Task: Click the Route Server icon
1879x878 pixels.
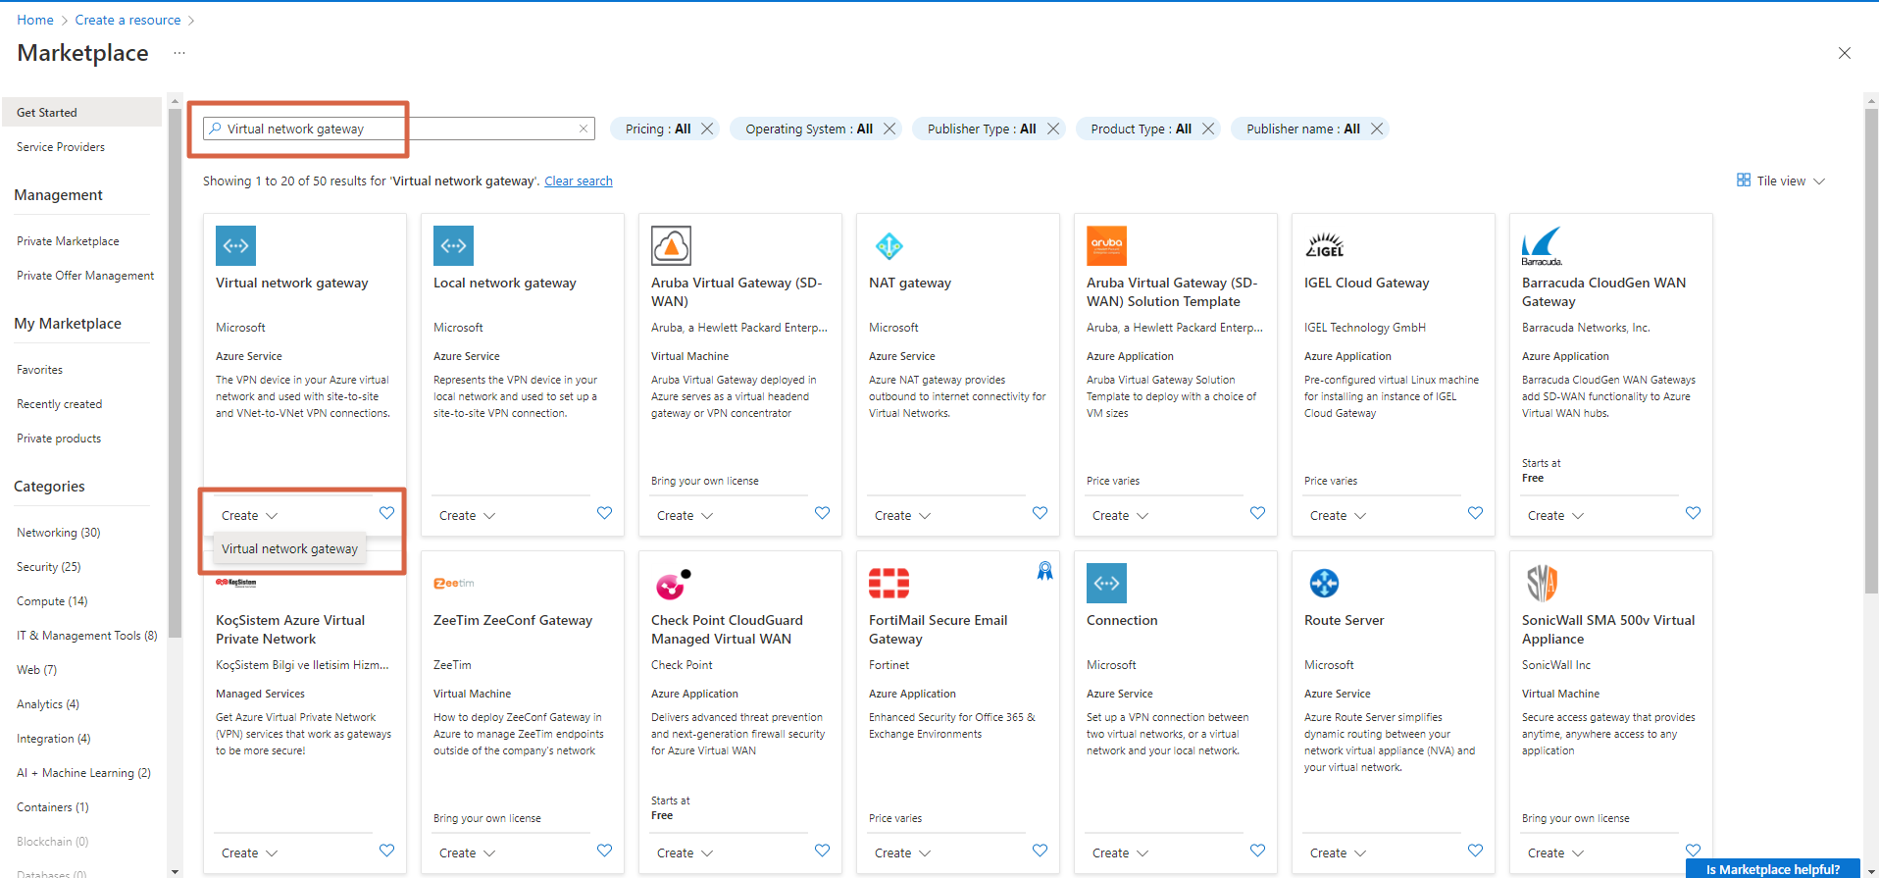Action: 1324,583
